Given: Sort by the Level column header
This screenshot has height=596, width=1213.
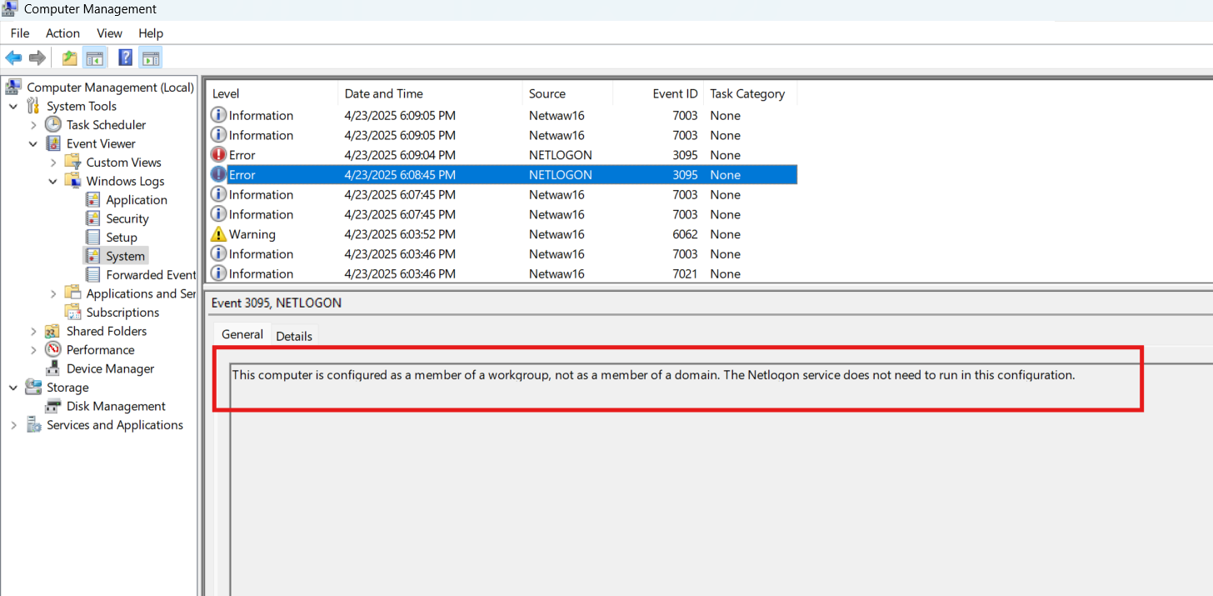Looking at the screenshot, I should pos(272,93).
